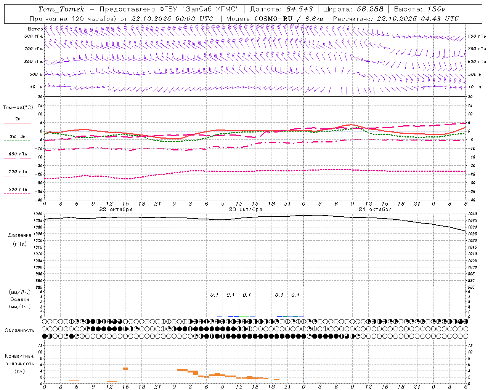
Task: Click the 20 value on right temperature axis
Action: (470, 97)
